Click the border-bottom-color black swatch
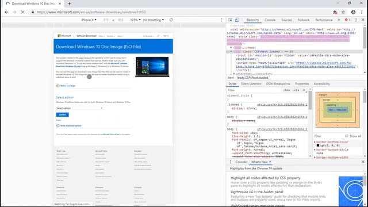Screen dimensions: 368x207 click(x=318, y=145)
